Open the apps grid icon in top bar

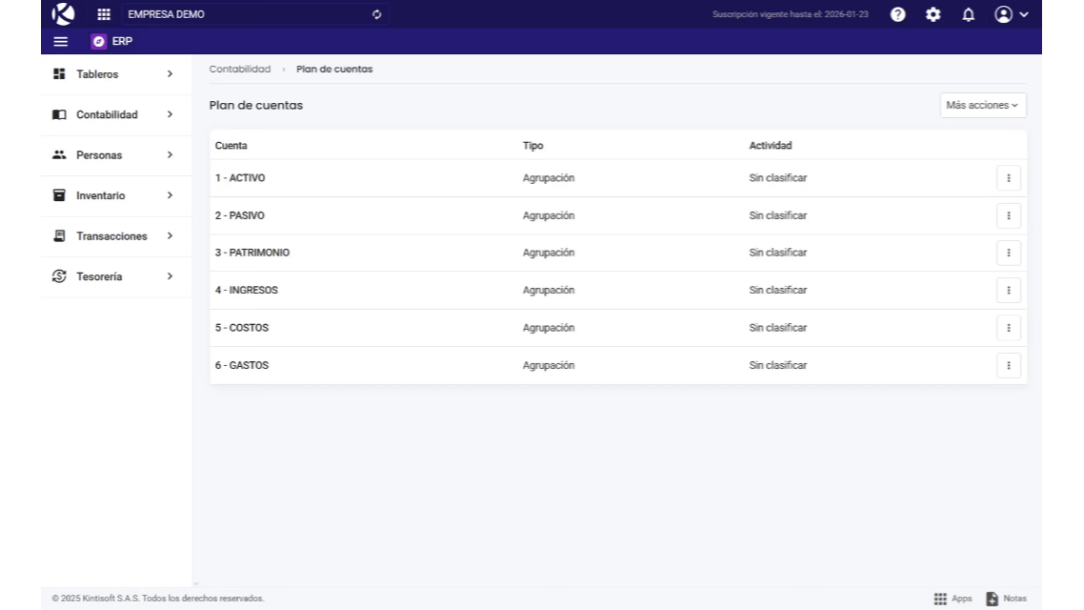pyautogui.click(x=104, y=14)
